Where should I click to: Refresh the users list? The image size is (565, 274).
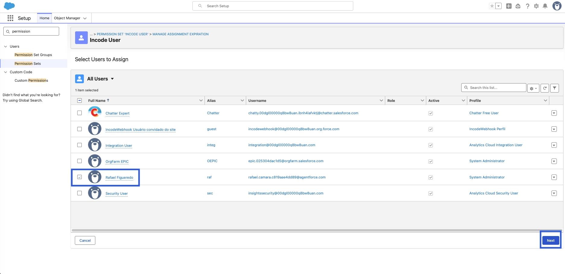point(544,88)
